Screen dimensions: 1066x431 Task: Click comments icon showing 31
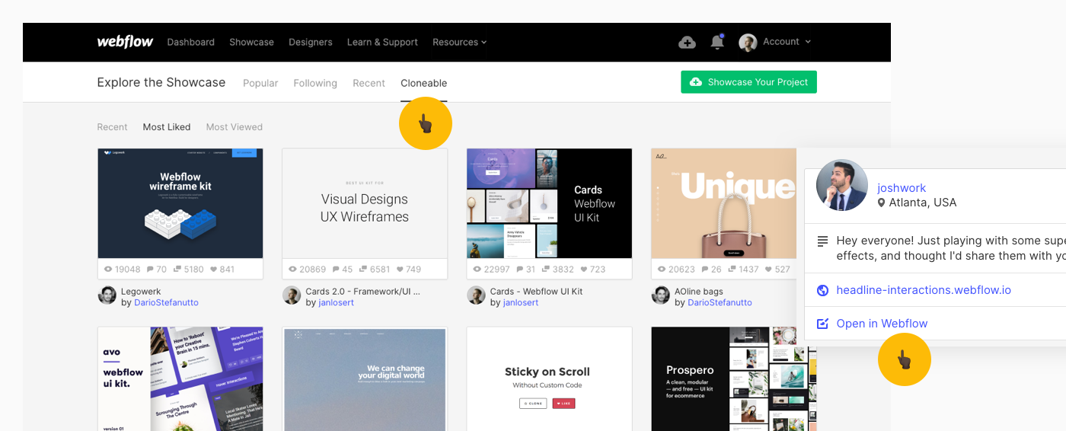520,270
